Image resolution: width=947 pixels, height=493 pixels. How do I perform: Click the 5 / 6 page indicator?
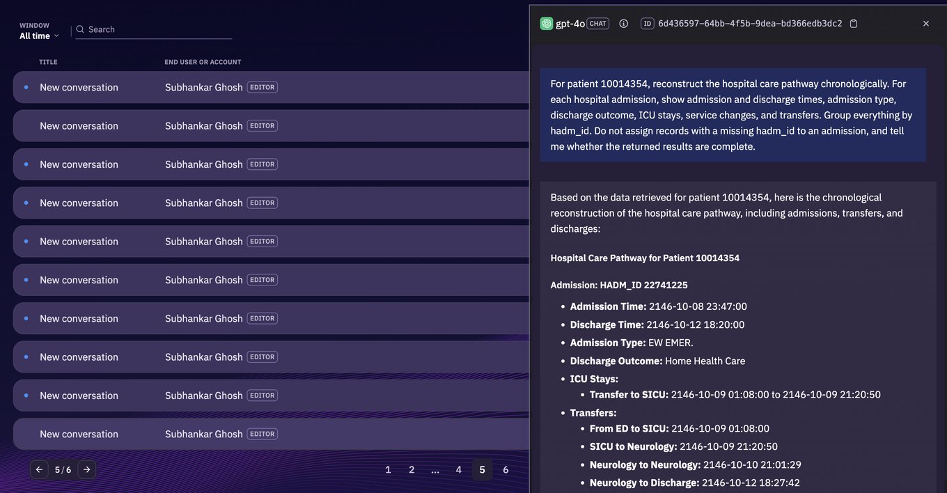(63, 470)
